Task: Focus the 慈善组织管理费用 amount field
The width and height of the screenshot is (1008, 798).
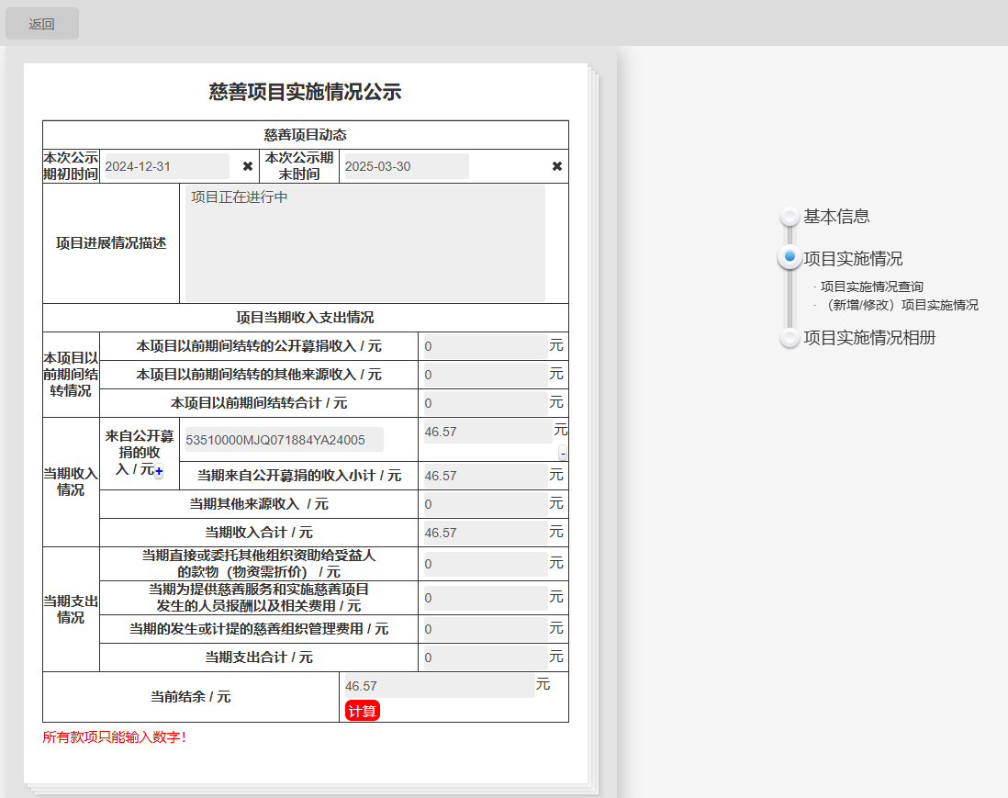Action: click(485, 629)
